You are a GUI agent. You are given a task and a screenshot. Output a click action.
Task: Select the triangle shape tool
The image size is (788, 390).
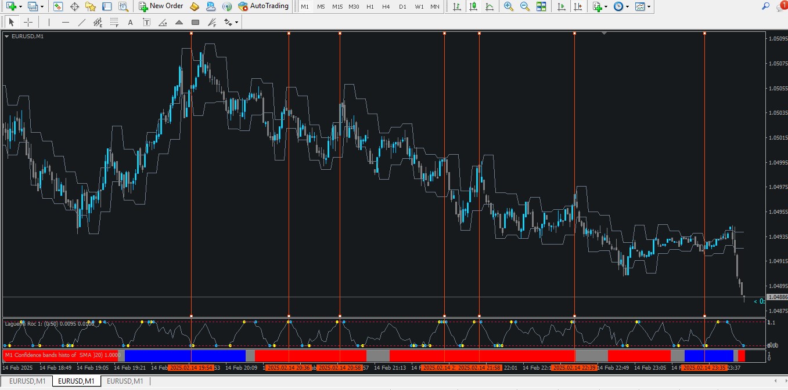point(179,23)
